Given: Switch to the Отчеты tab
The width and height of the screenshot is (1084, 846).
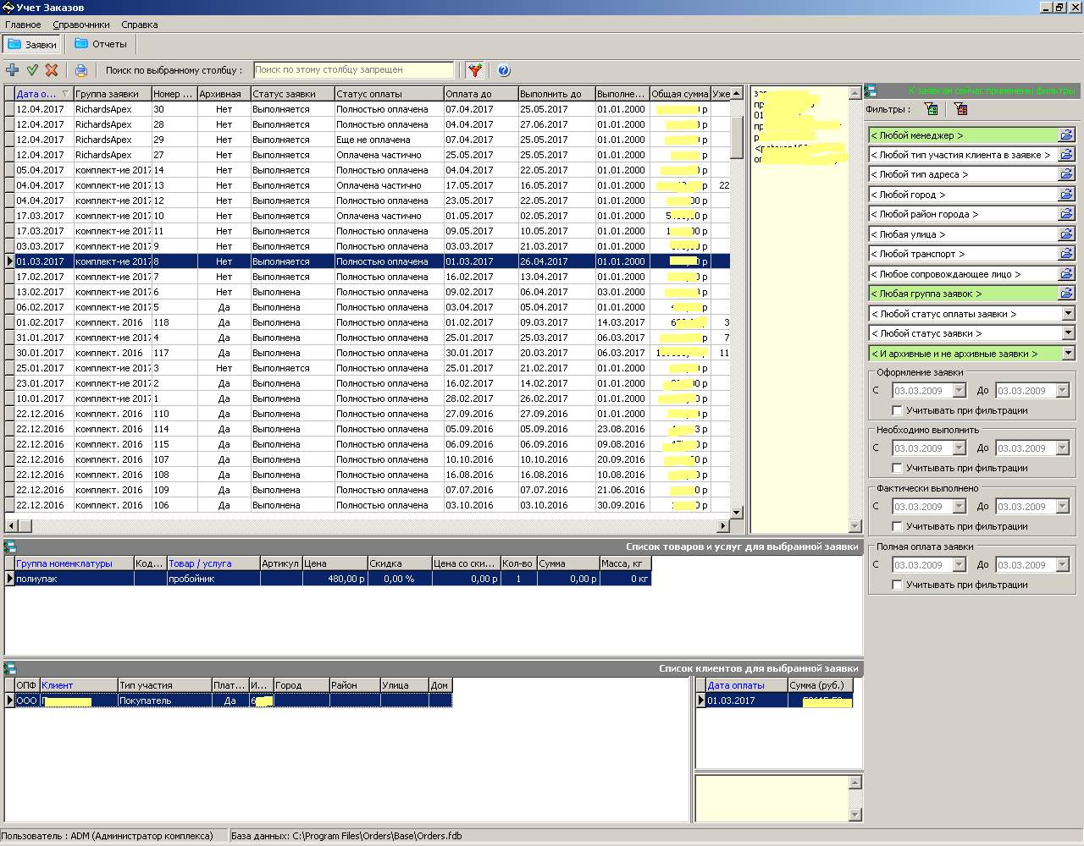Looking at the screenshot, I should click(x=101, y=44).
